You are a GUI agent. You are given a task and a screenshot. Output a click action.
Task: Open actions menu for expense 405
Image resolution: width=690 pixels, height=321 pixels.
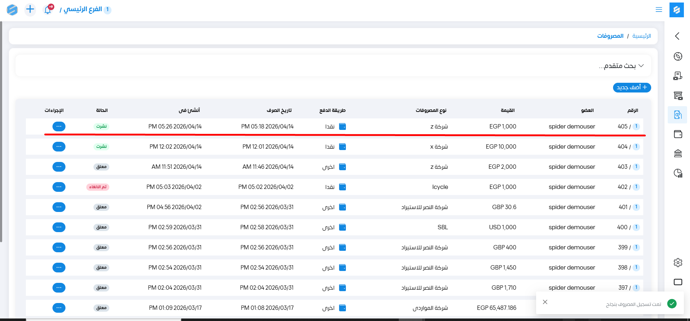[x=59, y=127]
